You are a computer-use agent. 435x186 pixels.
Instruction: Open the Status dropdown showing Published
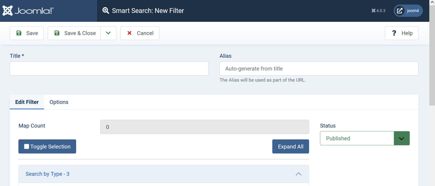(x=402, y=138)
